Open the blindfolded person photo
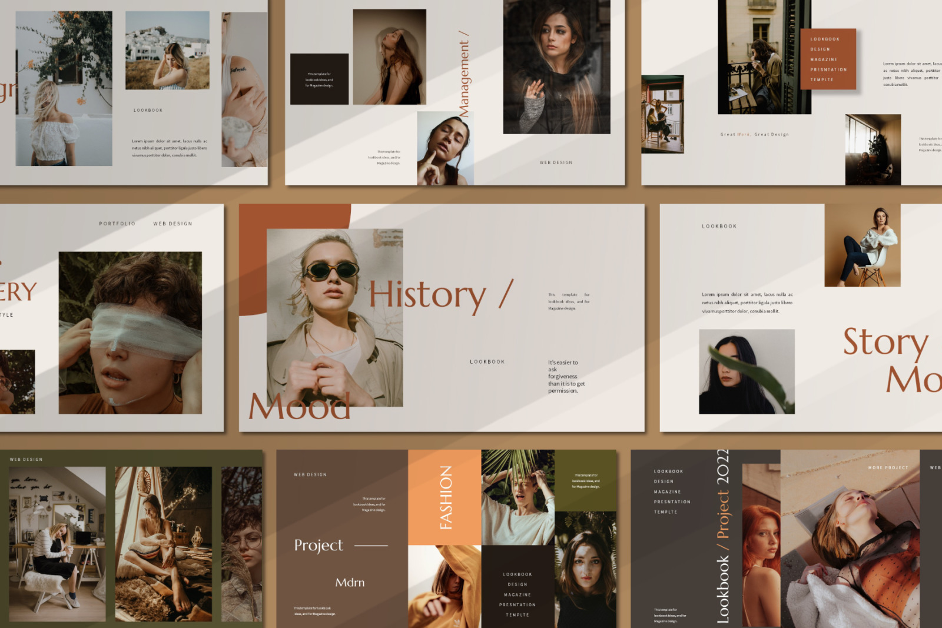 [x=130, y=333]
